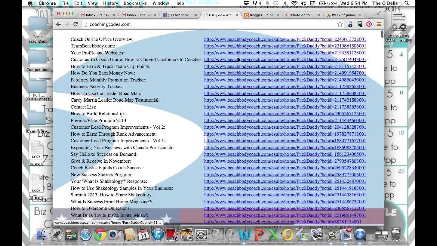
Task: Open Google Chrome from the Dock
Action: (100, 234)
